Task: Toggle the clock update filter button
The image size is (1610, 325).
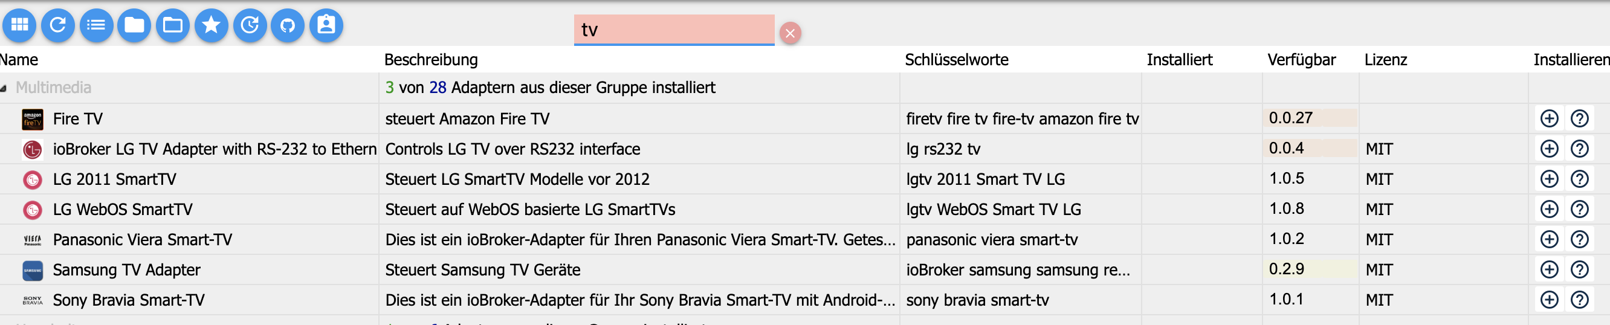Action: pyautogui.click(x=250, y=25)
